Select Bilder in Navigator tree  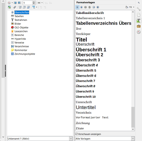[18, 24]
